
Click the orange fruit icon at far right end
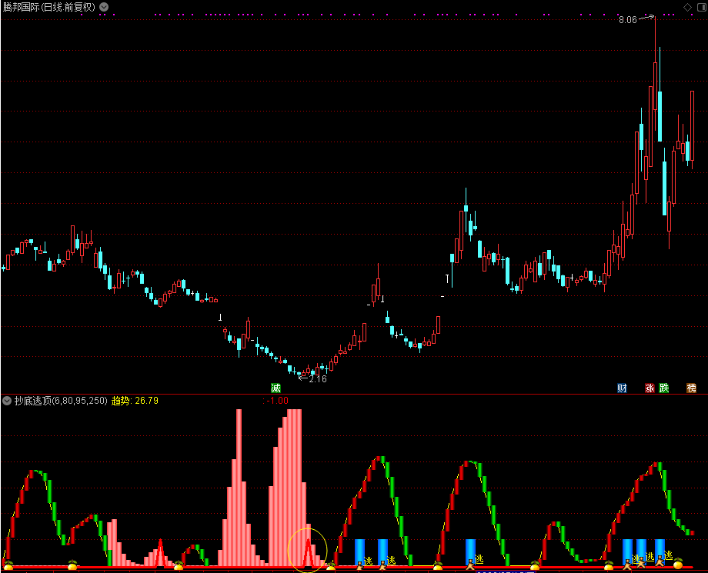click(x=678, y=563)
